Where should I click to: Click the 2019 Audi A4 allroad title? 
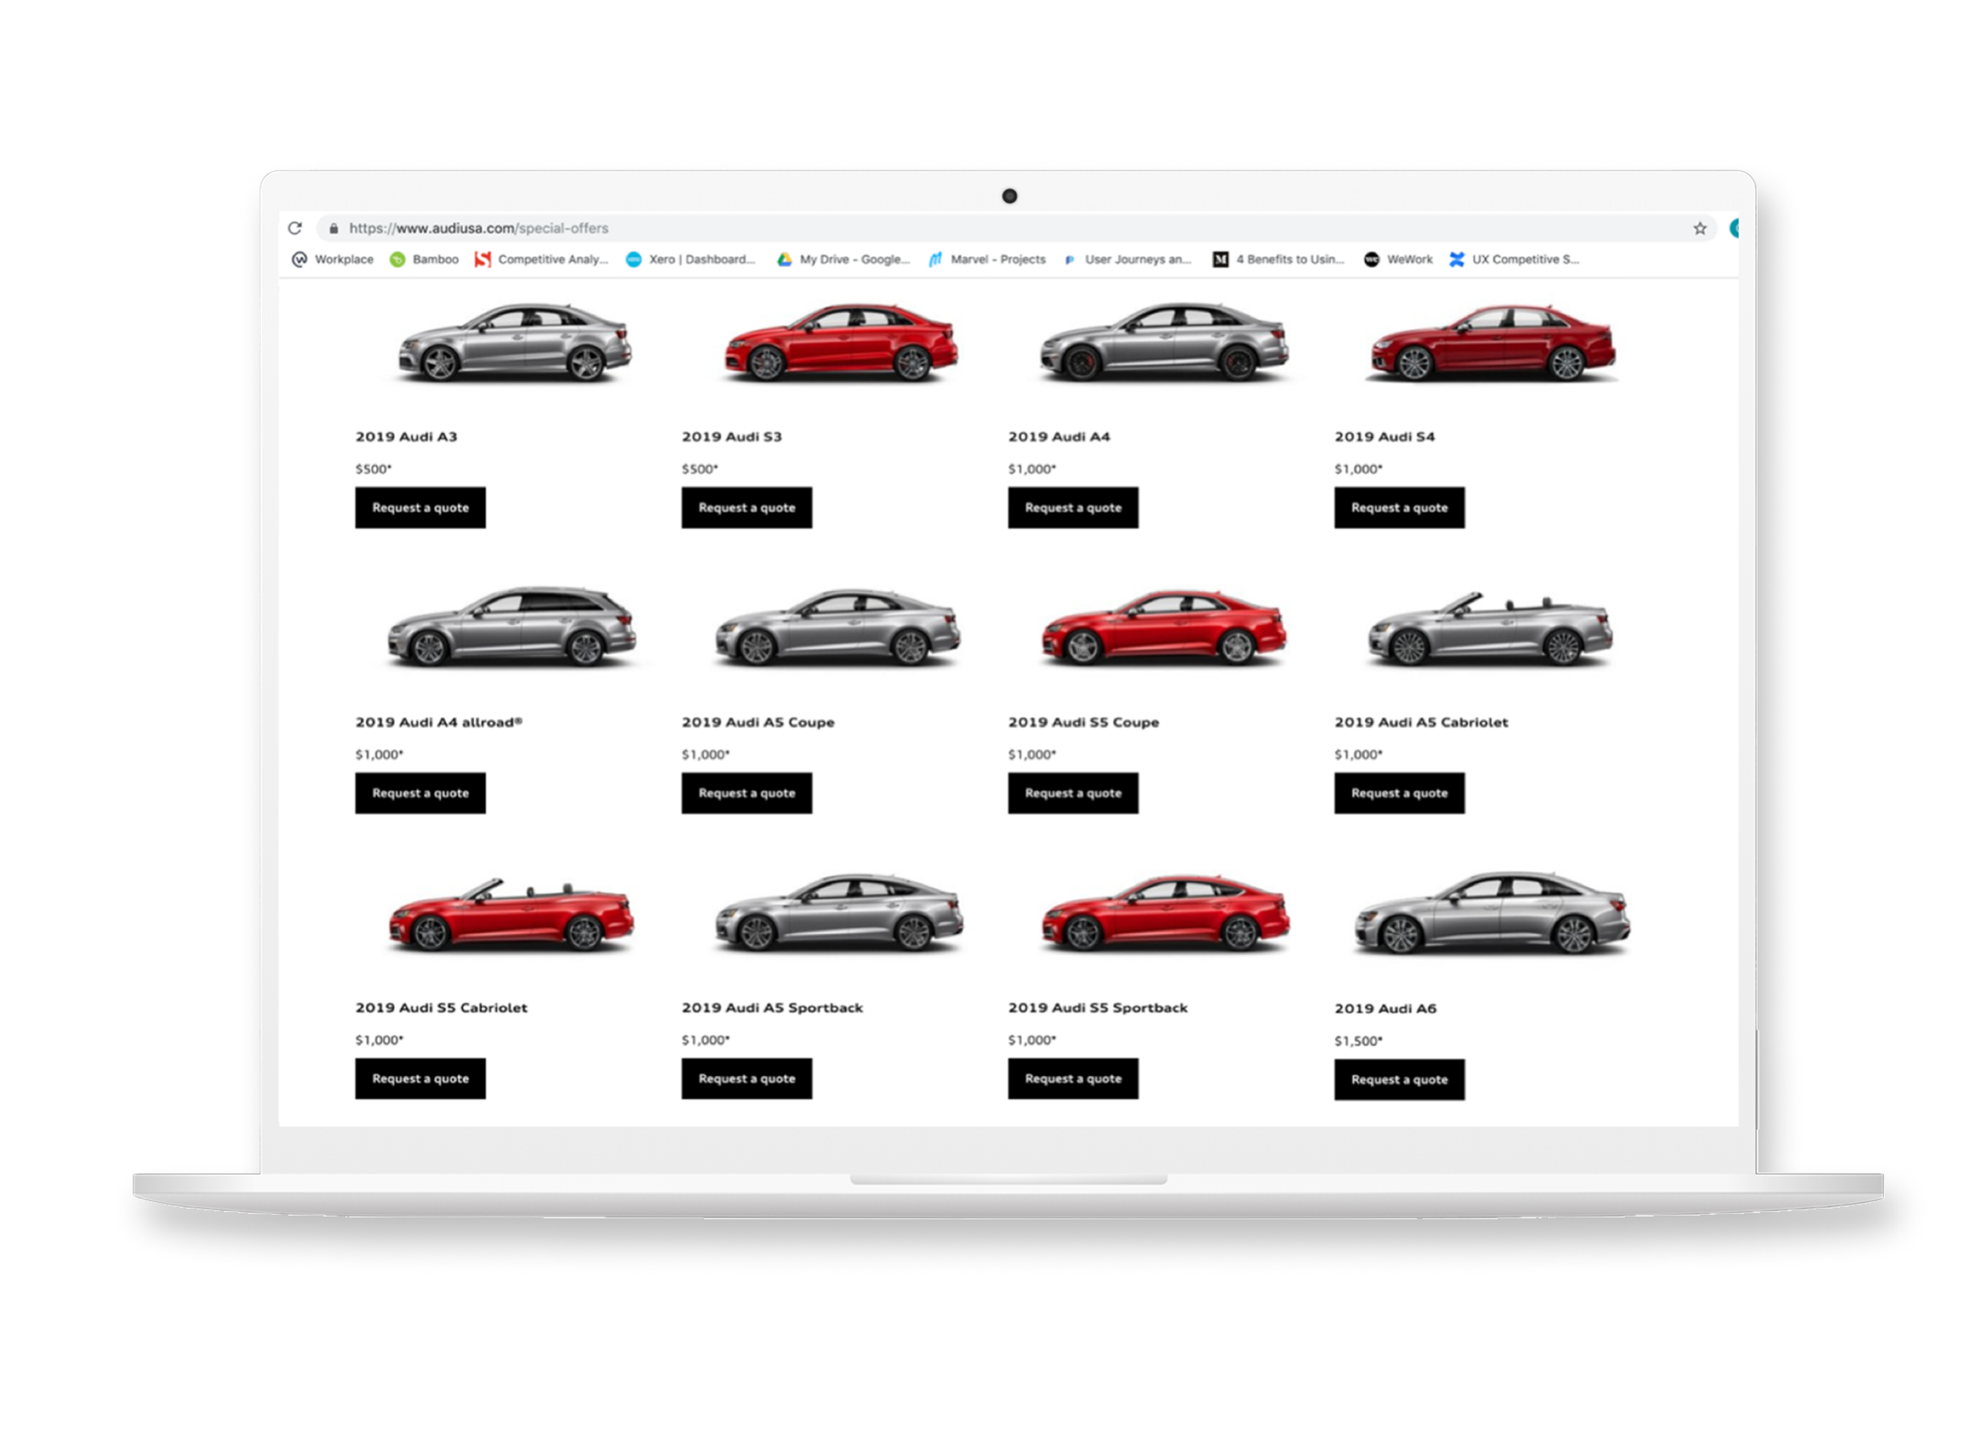(x=438, y=722)
